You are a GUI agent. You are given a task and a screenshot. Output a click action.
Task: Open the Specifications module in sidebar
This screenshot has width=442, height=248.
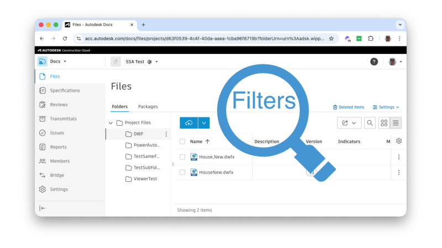[x=65, y=90]
